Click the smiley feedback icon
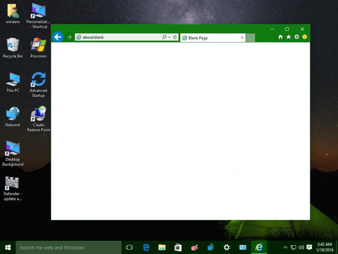Image resolution: width=338 pixels, height=254 pixels. point(304,37)
